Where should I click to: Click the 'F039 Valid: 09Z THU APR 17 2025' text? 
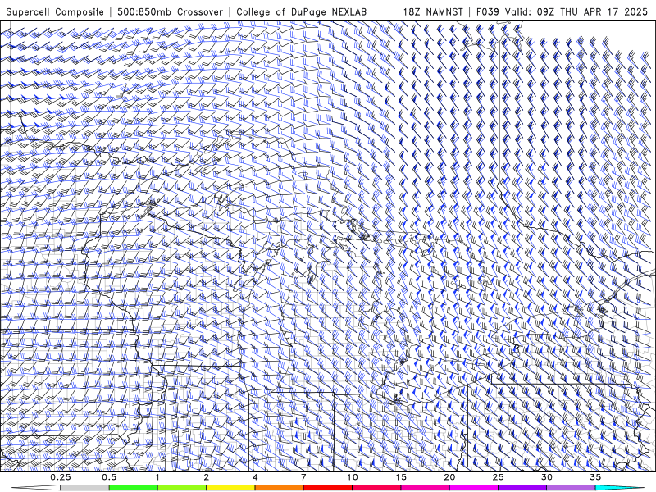point(562,11)
